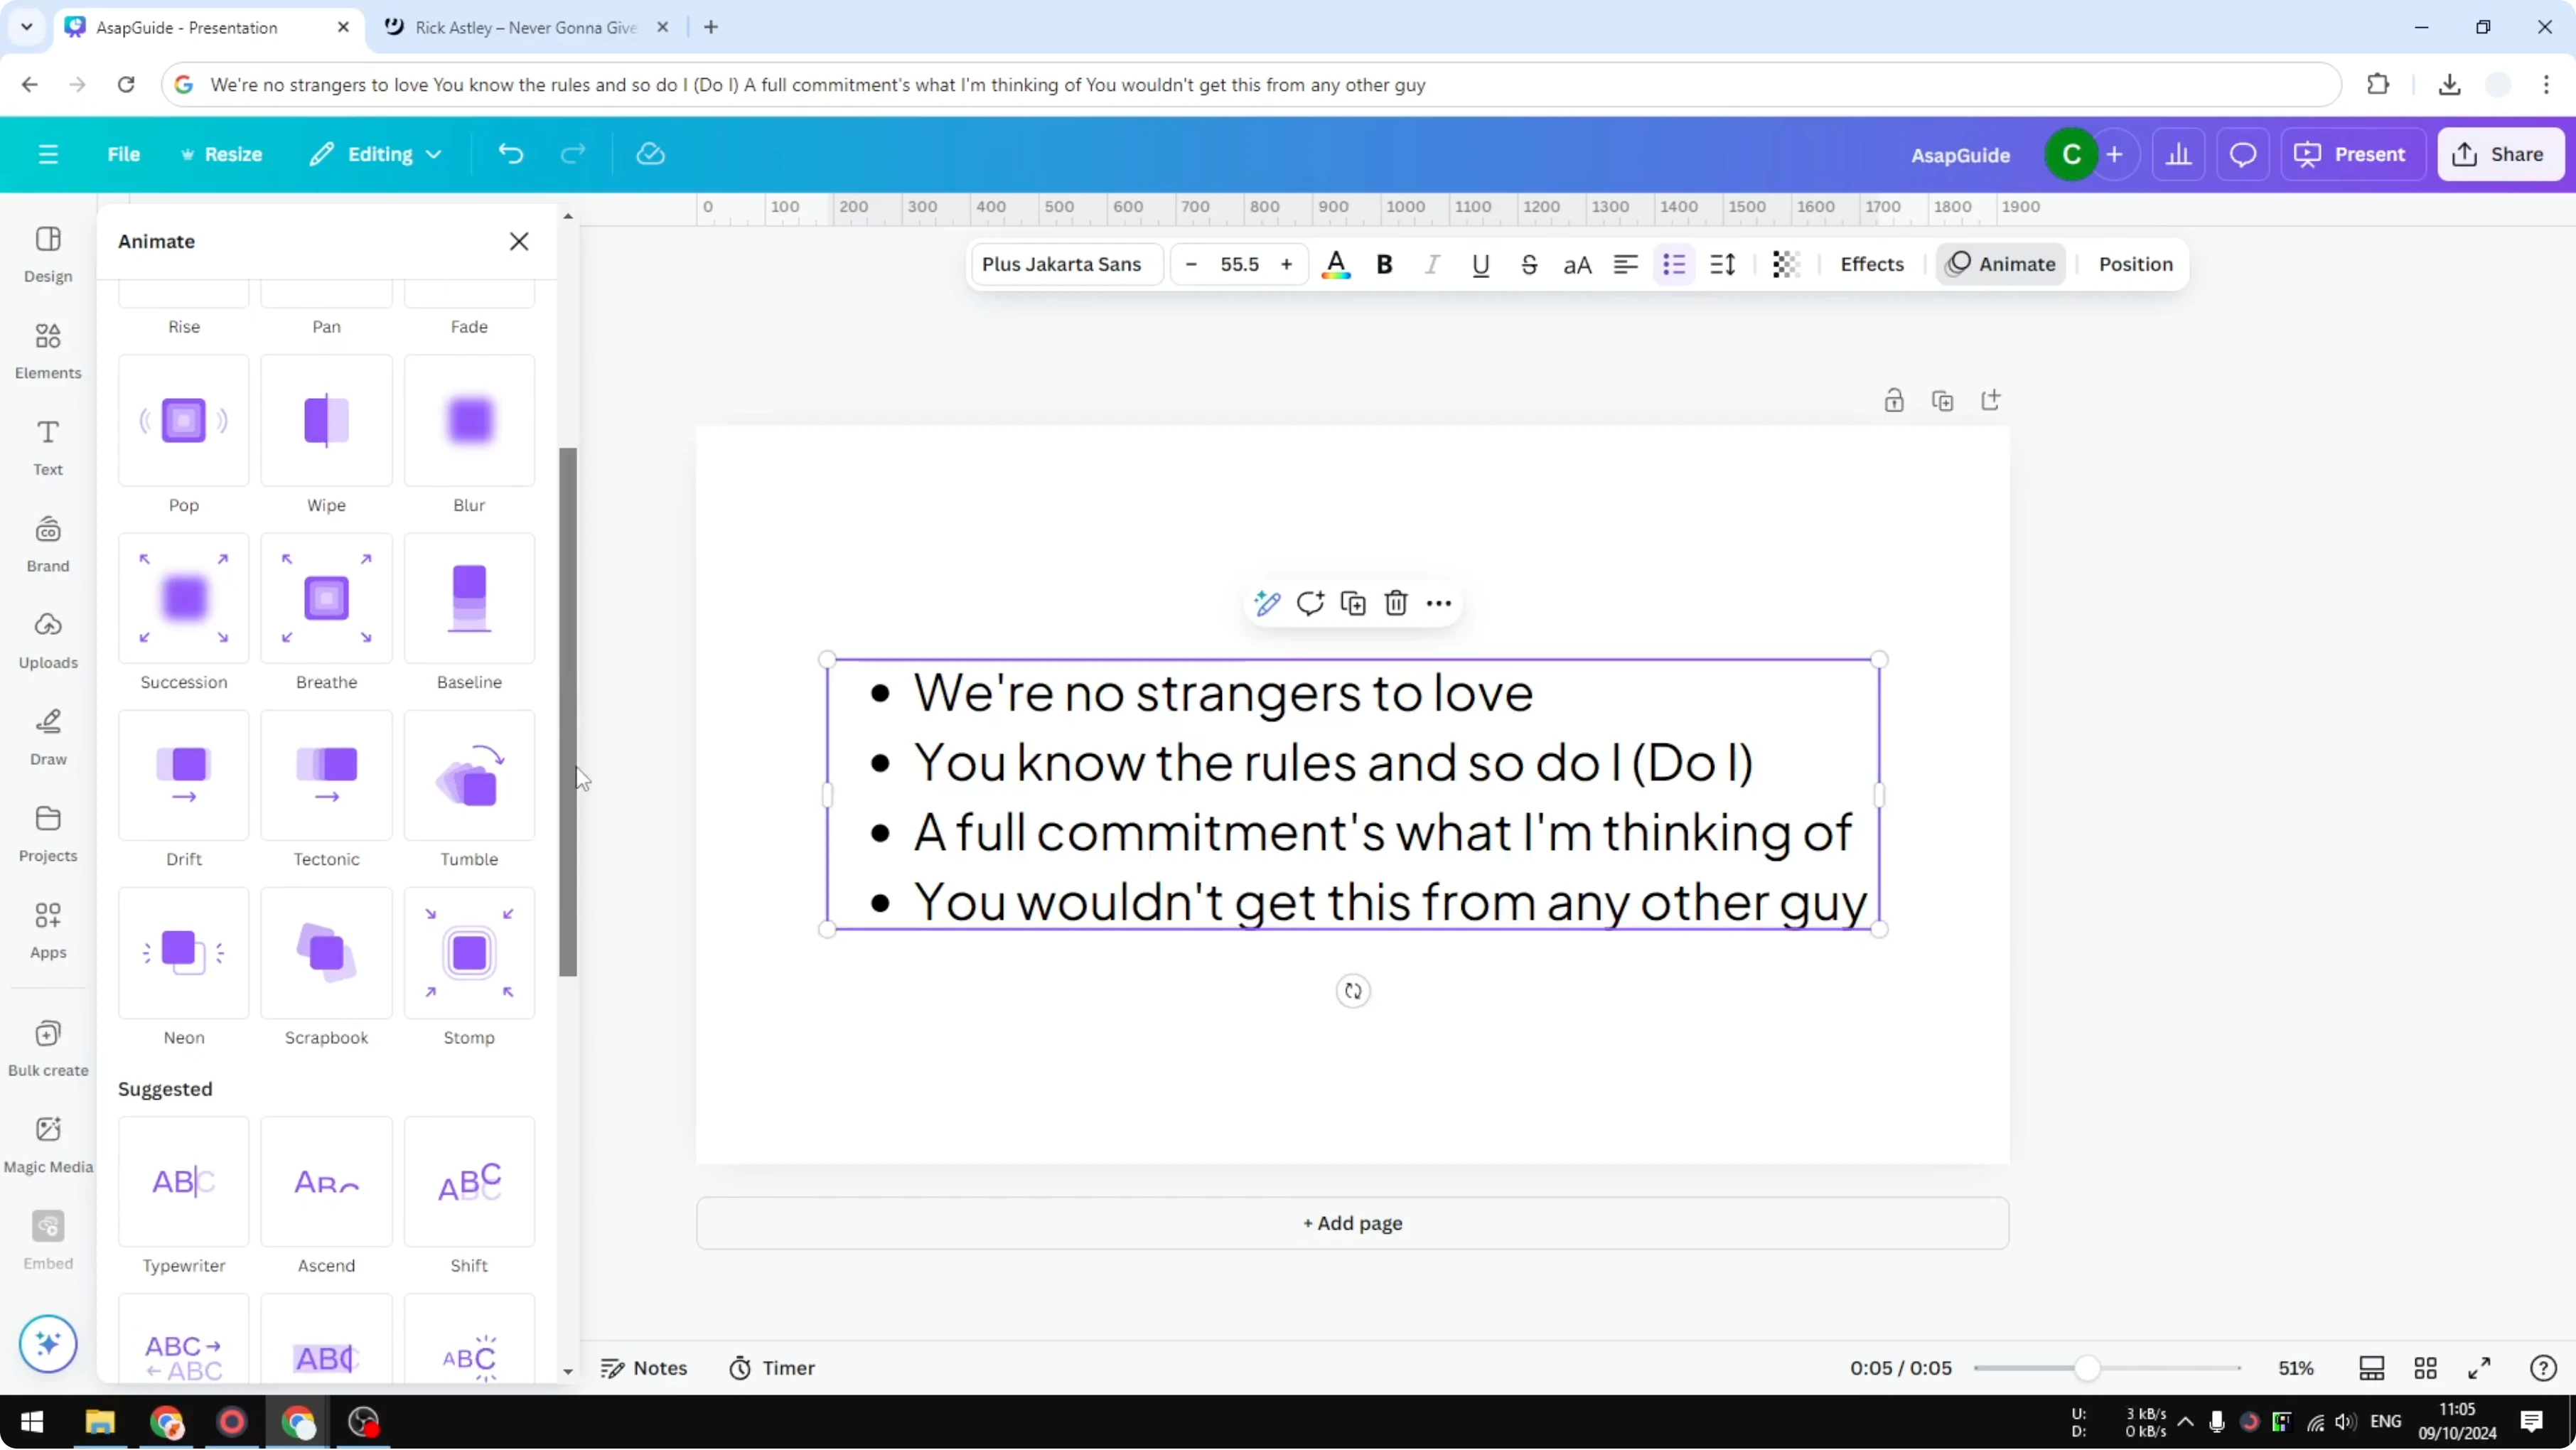Click the Canva assistant sparkle button
Screen dimensions: 2576x1450
pyautogui.click(x=48, y=1344)
